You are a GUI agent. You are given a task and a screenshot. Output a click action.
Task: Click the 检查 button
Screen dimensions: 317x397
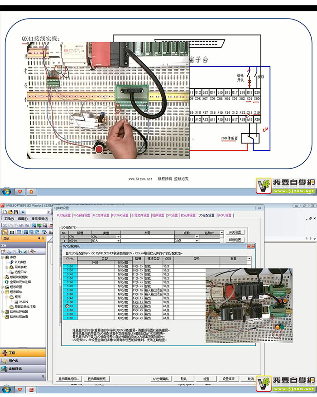(206, 379)
